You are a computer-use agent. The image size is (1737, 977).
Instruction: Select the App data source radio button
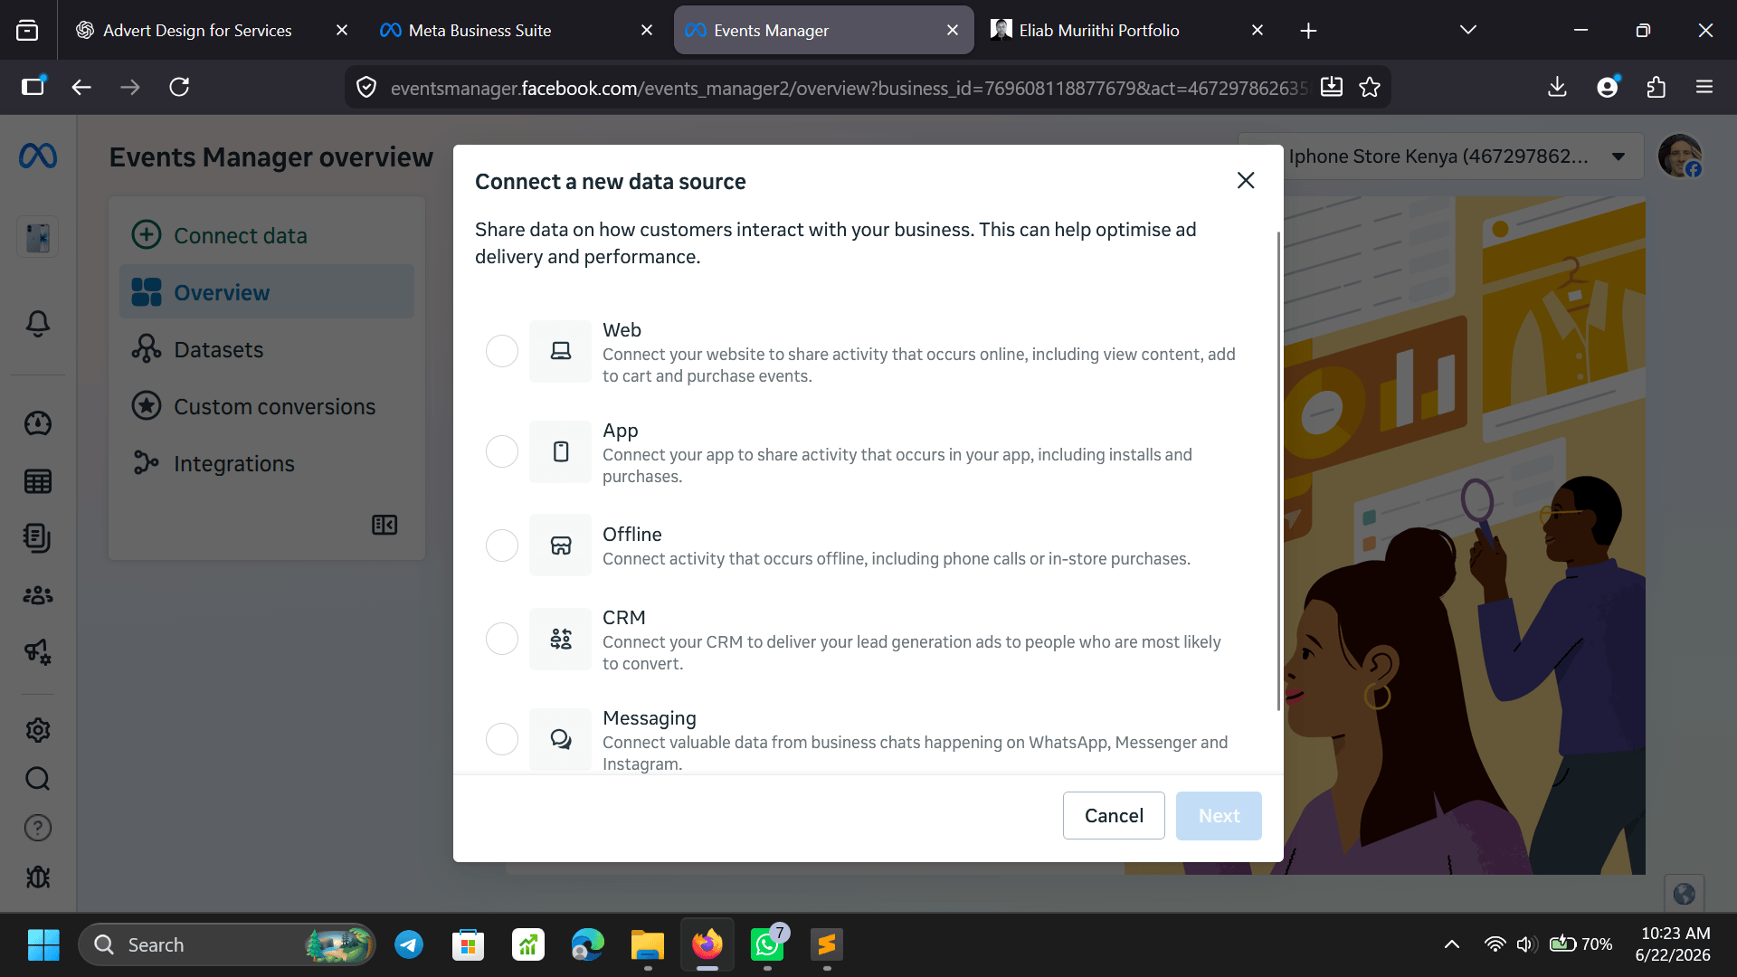(x=502, y=451)
